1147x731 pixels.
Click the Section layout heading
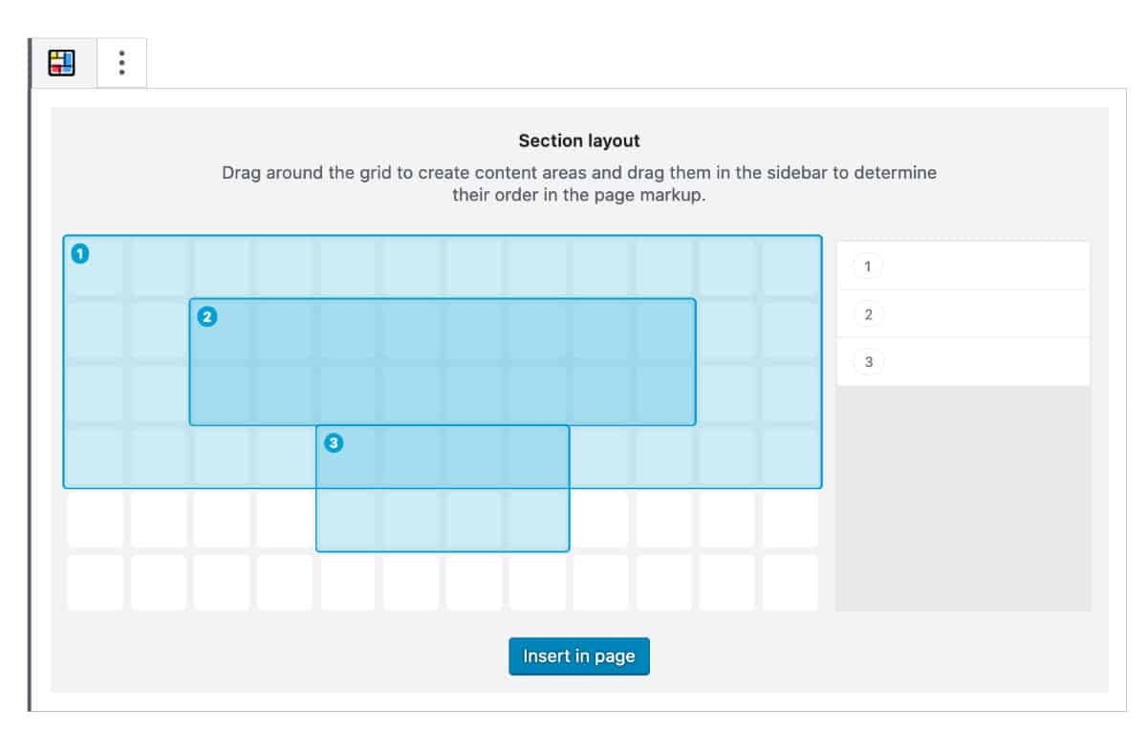click(x=579, y=140)
